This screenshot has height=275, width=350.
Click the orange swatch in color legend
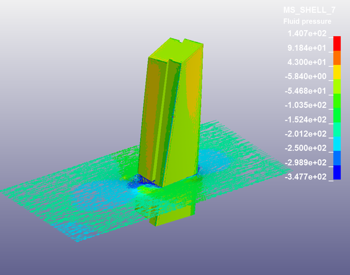click(x=337, y=58)
